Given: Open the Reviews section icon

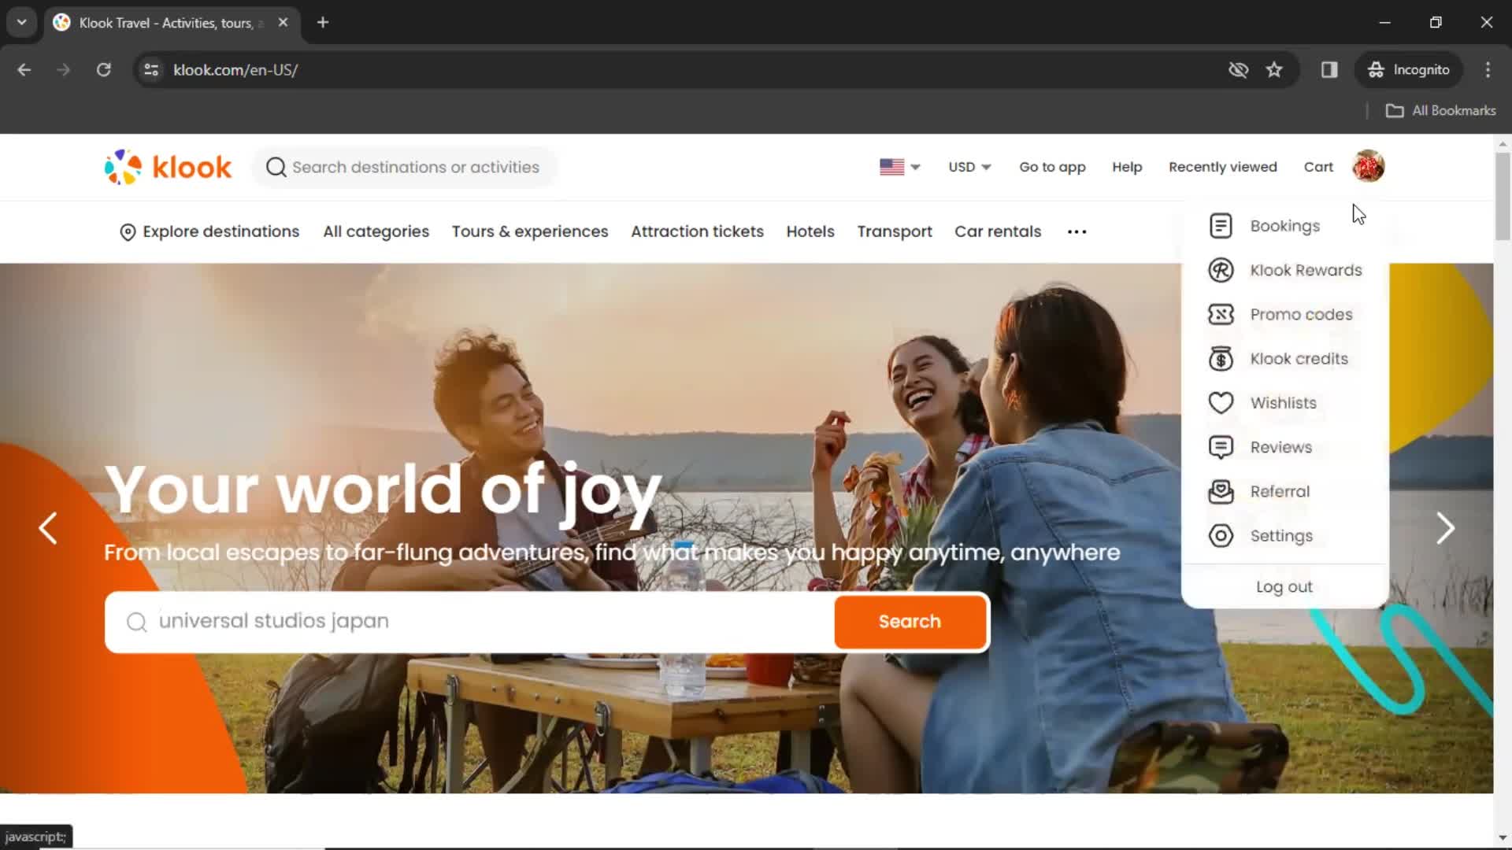Looking at the screenshot, I should (1220, 446).
